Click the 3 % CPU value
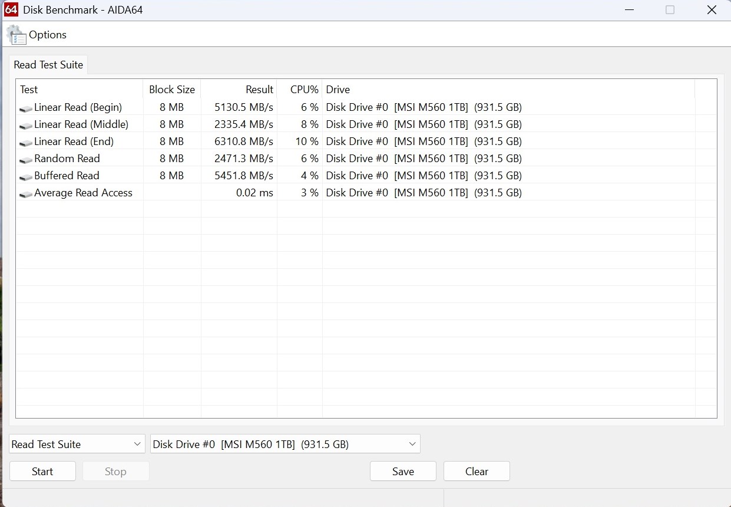Viewport: 731px width, 507px height. (310, 193)
